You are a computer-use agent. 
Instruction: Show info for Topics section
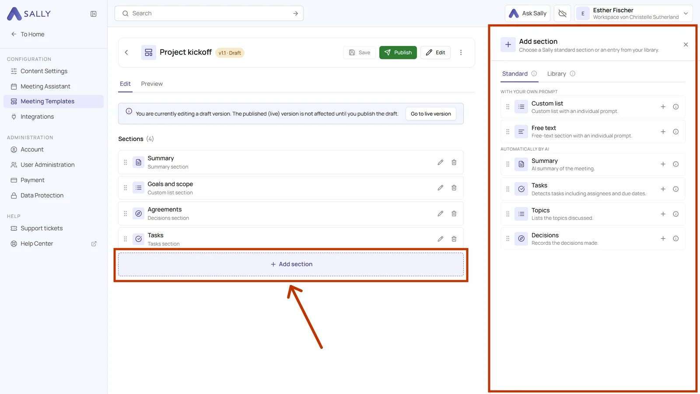pos(676,214)
